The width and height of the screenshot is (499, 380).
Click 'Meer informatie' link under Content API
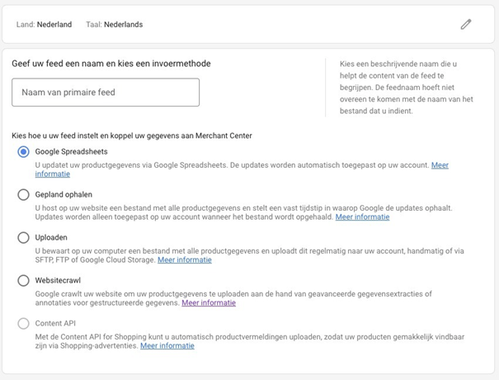[x=167, y=346]
